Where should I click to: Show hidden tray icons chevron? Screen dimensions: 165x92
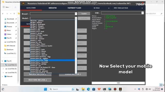pyautogui.click(x=135, y=89)
